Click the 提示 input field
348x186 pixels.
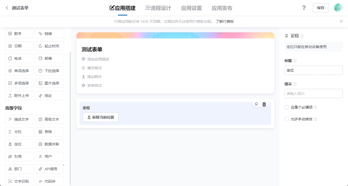click(314, 93)
